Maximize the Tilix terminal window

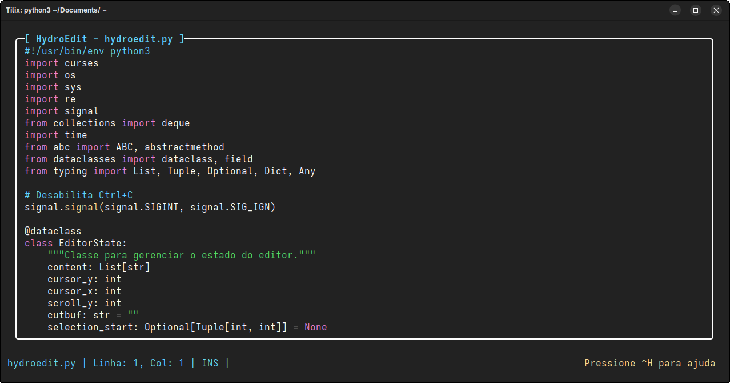695,10
